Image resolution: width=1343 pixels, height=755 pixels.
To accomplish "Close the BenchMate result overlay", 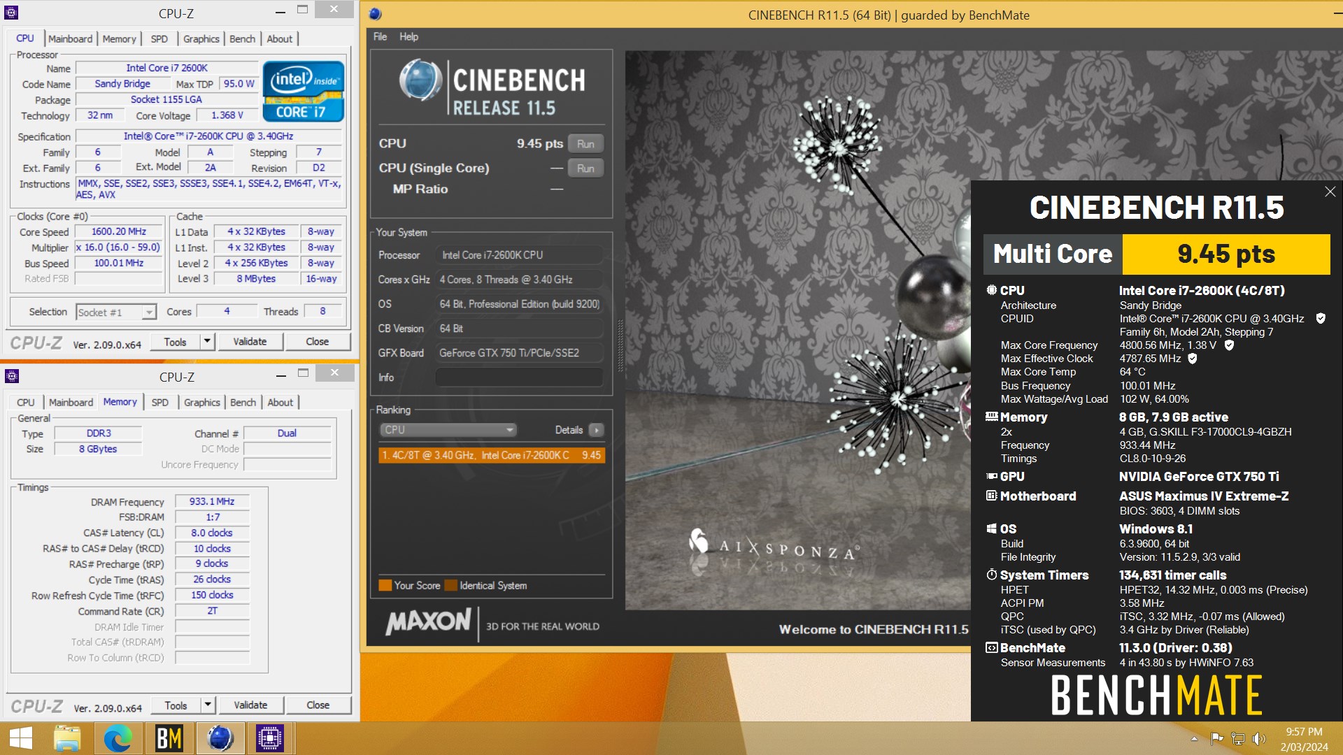I will point(1330,192).
